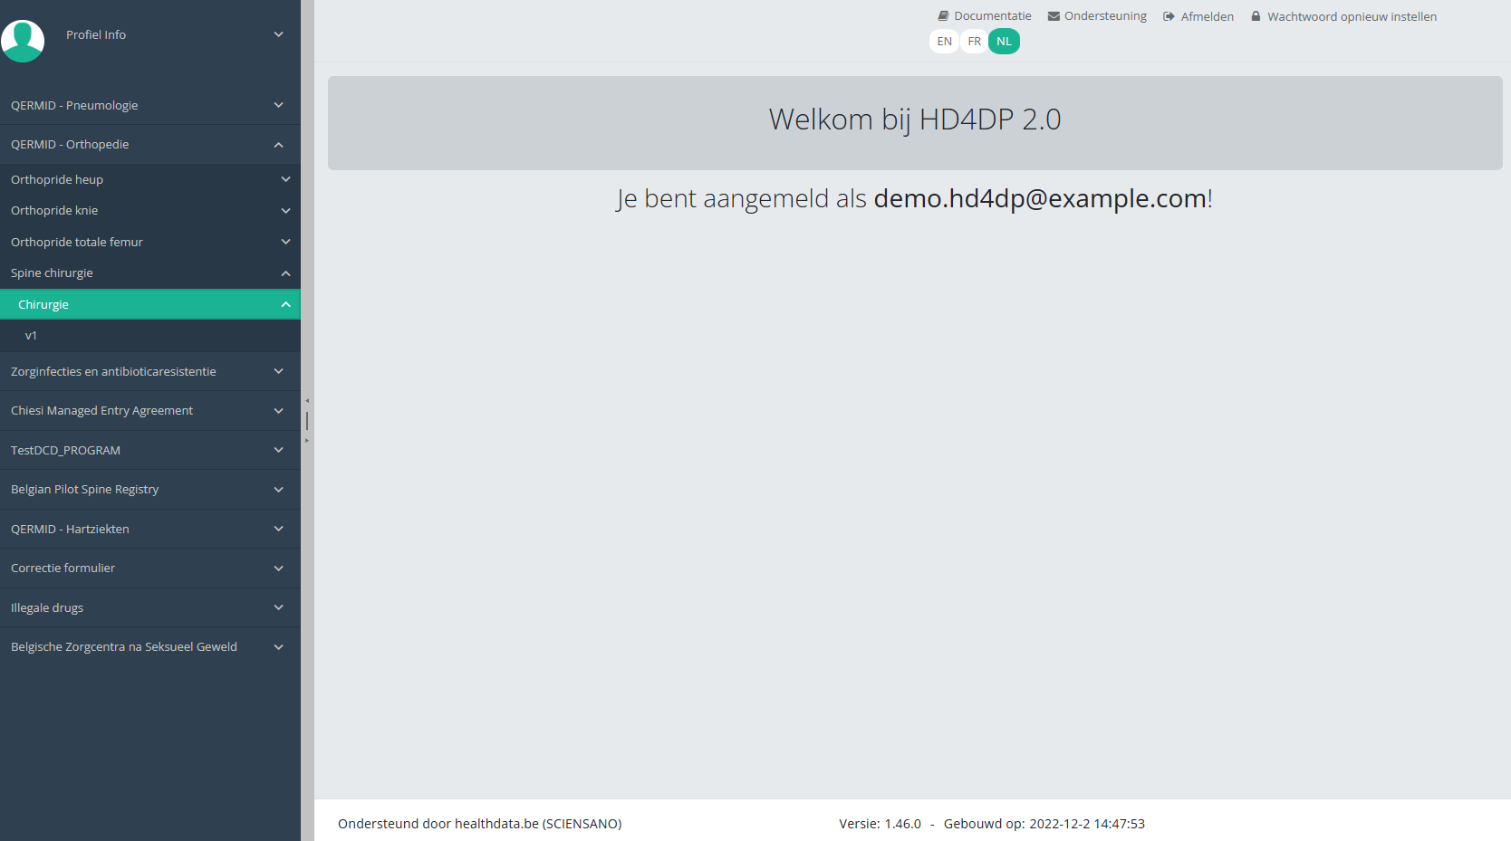Click the sidebar expand arrow on the divider

point(307,441)
